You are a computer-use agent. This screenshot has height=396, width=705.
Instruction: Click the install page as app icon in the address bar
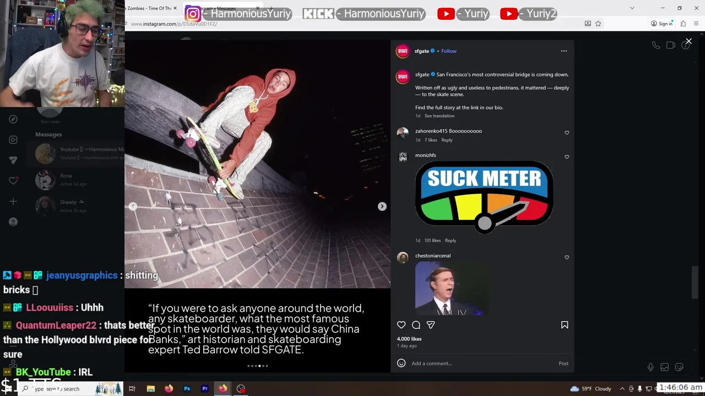tap(588, 24)
